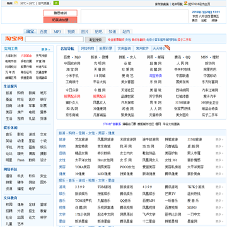Image resolution: width=227 pixels, height=227 pixels.
Task: Open the 工商银行 link
Action: (73, 82)
